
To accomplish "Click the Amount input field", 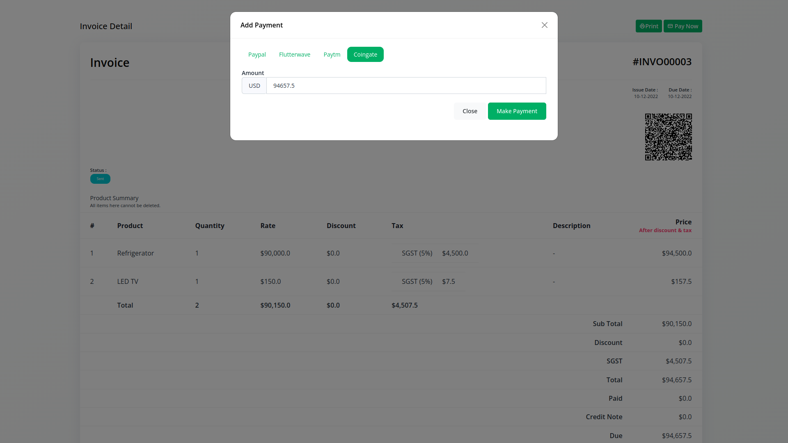I will point(406,86).
